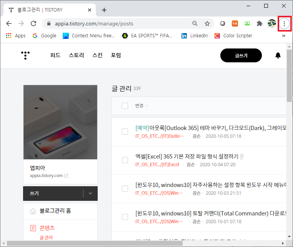Click the scroll-down arrow
Screen dimensions: 293x247
point(290,237)
